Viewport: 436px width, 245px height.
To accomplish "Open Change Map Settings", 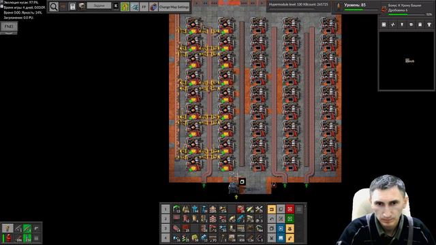I will [174, 7].
